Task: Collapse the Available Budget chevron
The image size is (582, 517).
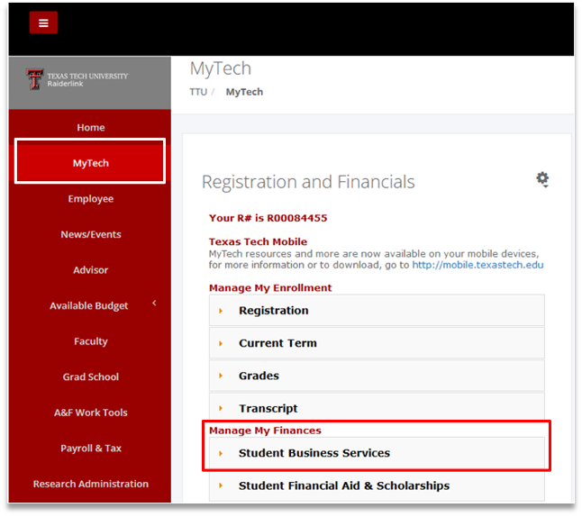Action: [x=154, y=304]
